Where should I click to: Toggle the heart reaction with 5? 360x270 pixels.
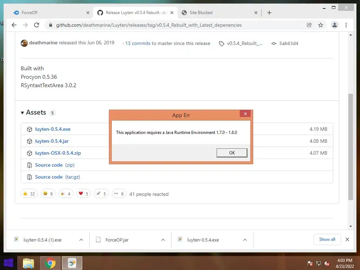[84, 194]
